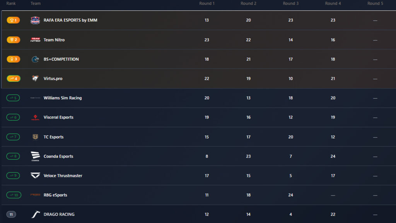
Task: Select Team Nitro's Round 2 score of 22
Action: 248,39
